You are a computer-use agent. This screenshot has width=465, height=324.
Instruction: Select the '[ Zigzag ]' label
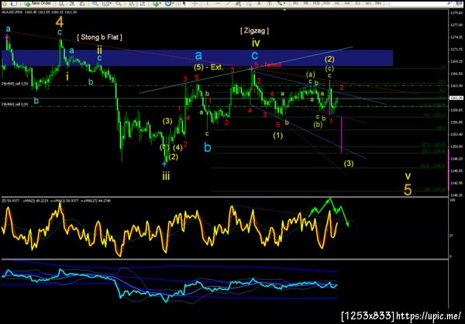(x=255, y=31)
